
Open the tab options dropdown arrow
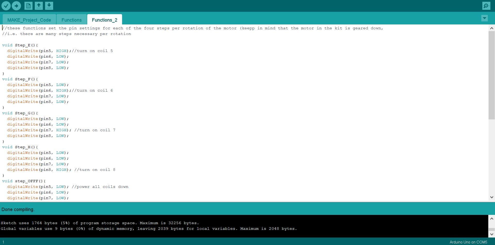(484, 18)
